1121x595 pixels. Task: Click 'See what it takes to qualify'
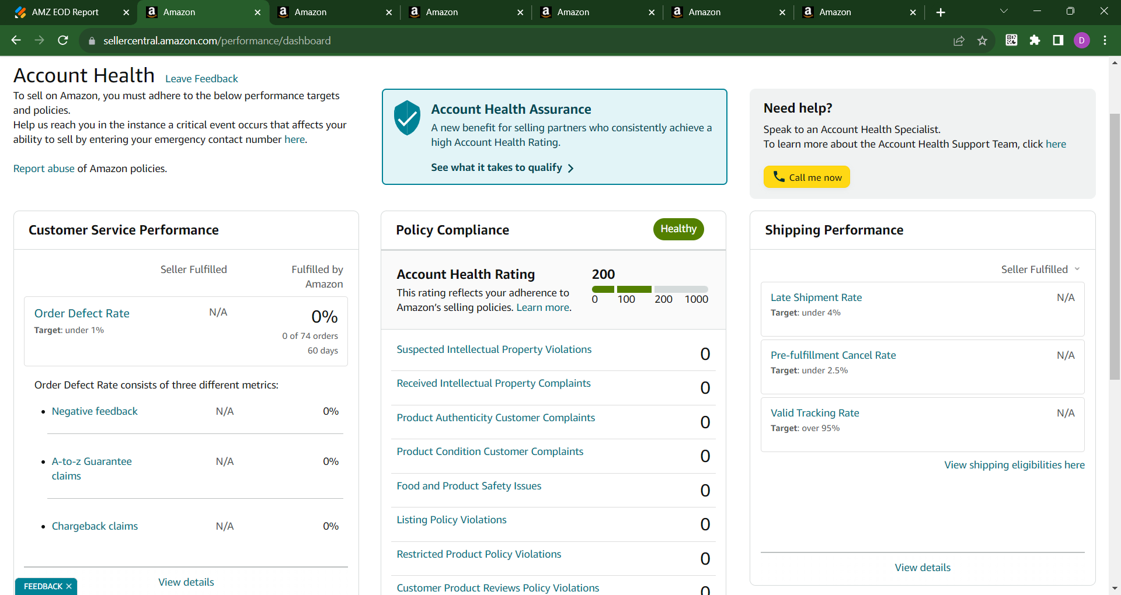(x=502, y=167)
